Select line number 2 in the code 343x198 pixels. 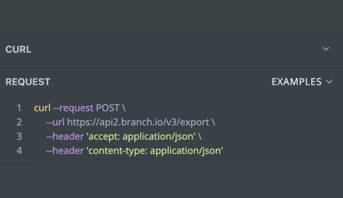pos(19,122)
